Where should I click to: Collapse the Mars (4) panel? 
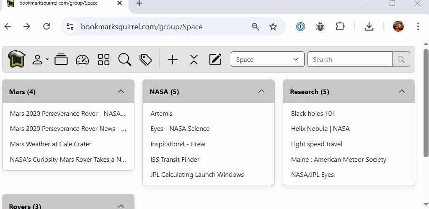point(121,92)
